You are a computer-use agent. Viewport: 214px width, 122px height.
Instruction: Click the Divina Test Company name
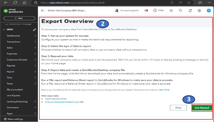pyautogui.click(x=67, y=10)
